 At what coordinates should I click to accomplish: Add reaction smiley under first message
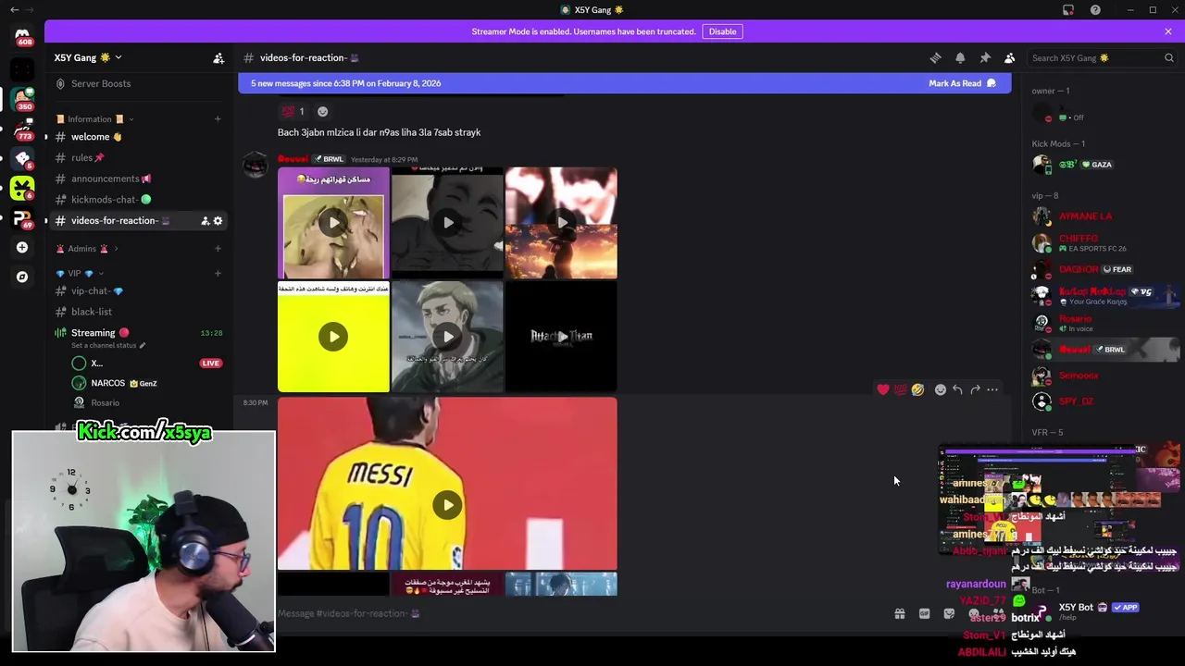point(322,111)
